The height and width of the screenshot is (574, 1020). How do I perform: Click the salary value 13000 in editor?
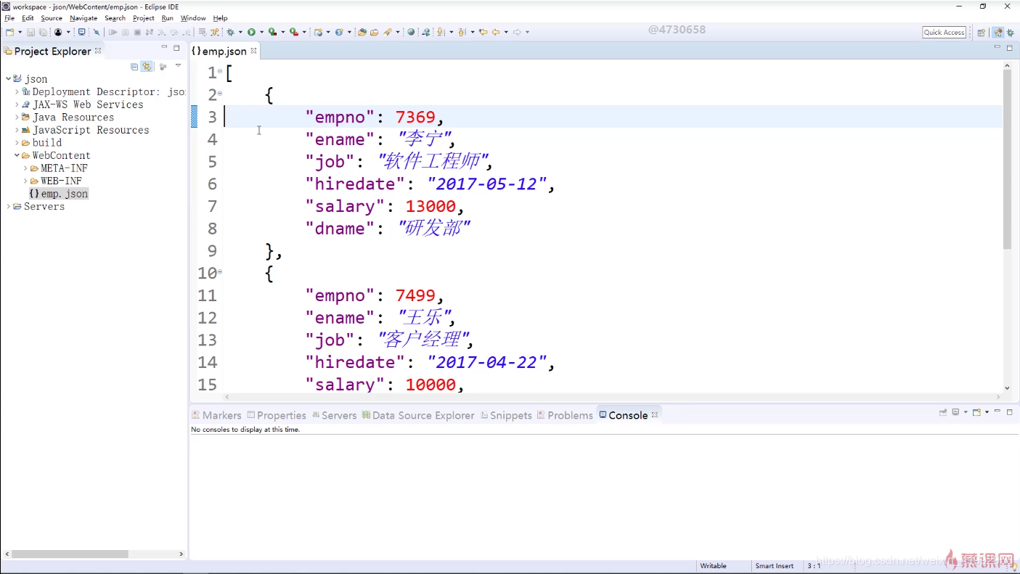[x=431, y=206]
